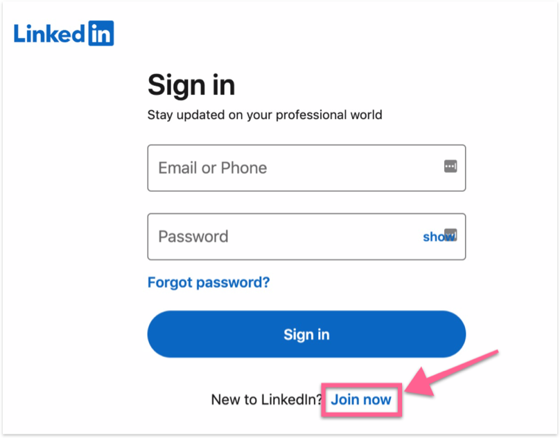Click the credential manager icon in Email or Phone

[x=449, y=165]
